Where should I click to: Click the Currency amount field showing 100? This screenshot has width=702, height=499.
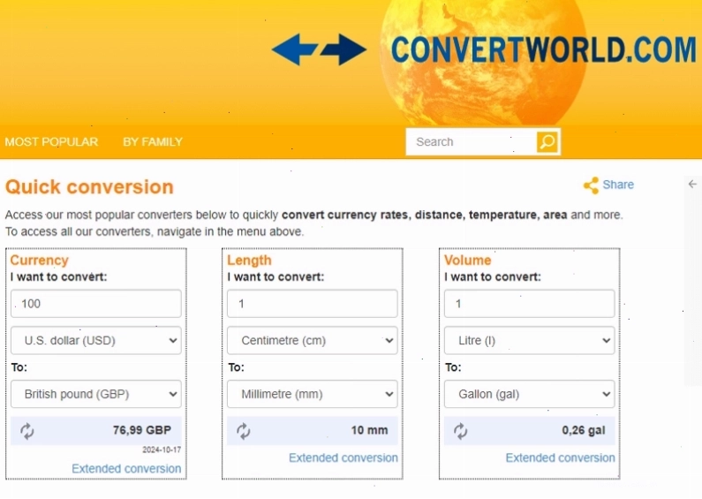[96, 304]
